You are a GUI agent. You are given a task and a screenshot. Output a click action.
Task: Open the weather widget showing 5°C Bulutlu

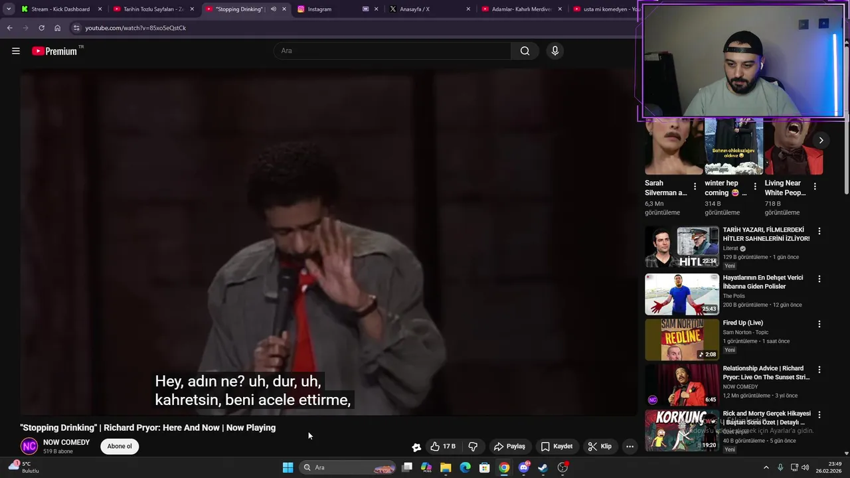(x=24, y=467)
